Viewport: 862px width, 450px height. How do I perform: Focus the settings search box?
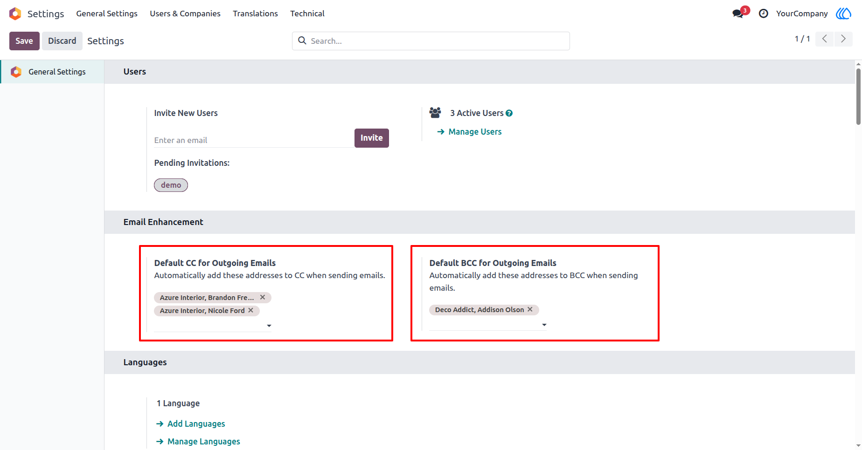[431, 41]
